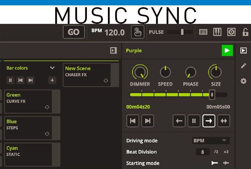Image resolution: width=251 pixels, height=169 pixels.
Task: Open the Driving mode BPM dropdown
Action: pos(211,140)
